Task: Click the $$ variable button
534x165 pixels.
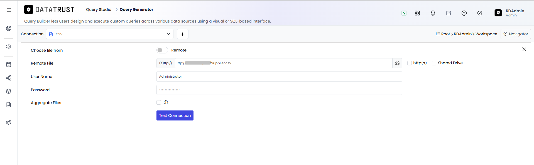Action: coord(397,63)
